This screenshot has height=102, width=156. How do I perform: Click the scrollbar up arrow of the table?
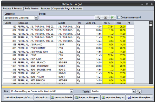pyautogui.click(x=151, y=22)
